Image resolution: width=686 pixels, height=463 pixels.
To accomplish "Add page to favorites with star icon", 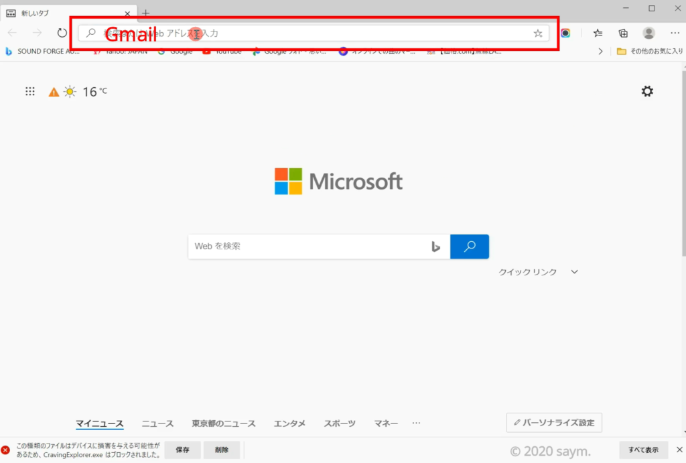I will [x=538, y=33].
